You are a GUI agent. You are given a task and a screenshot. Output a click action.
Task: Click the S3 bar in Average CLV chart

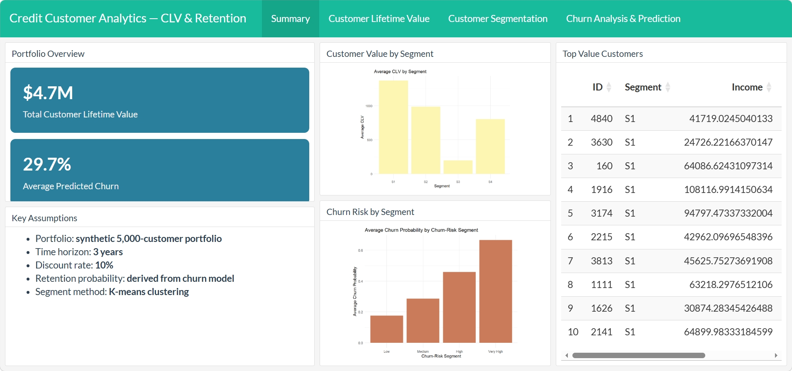(x=458, y=167)
